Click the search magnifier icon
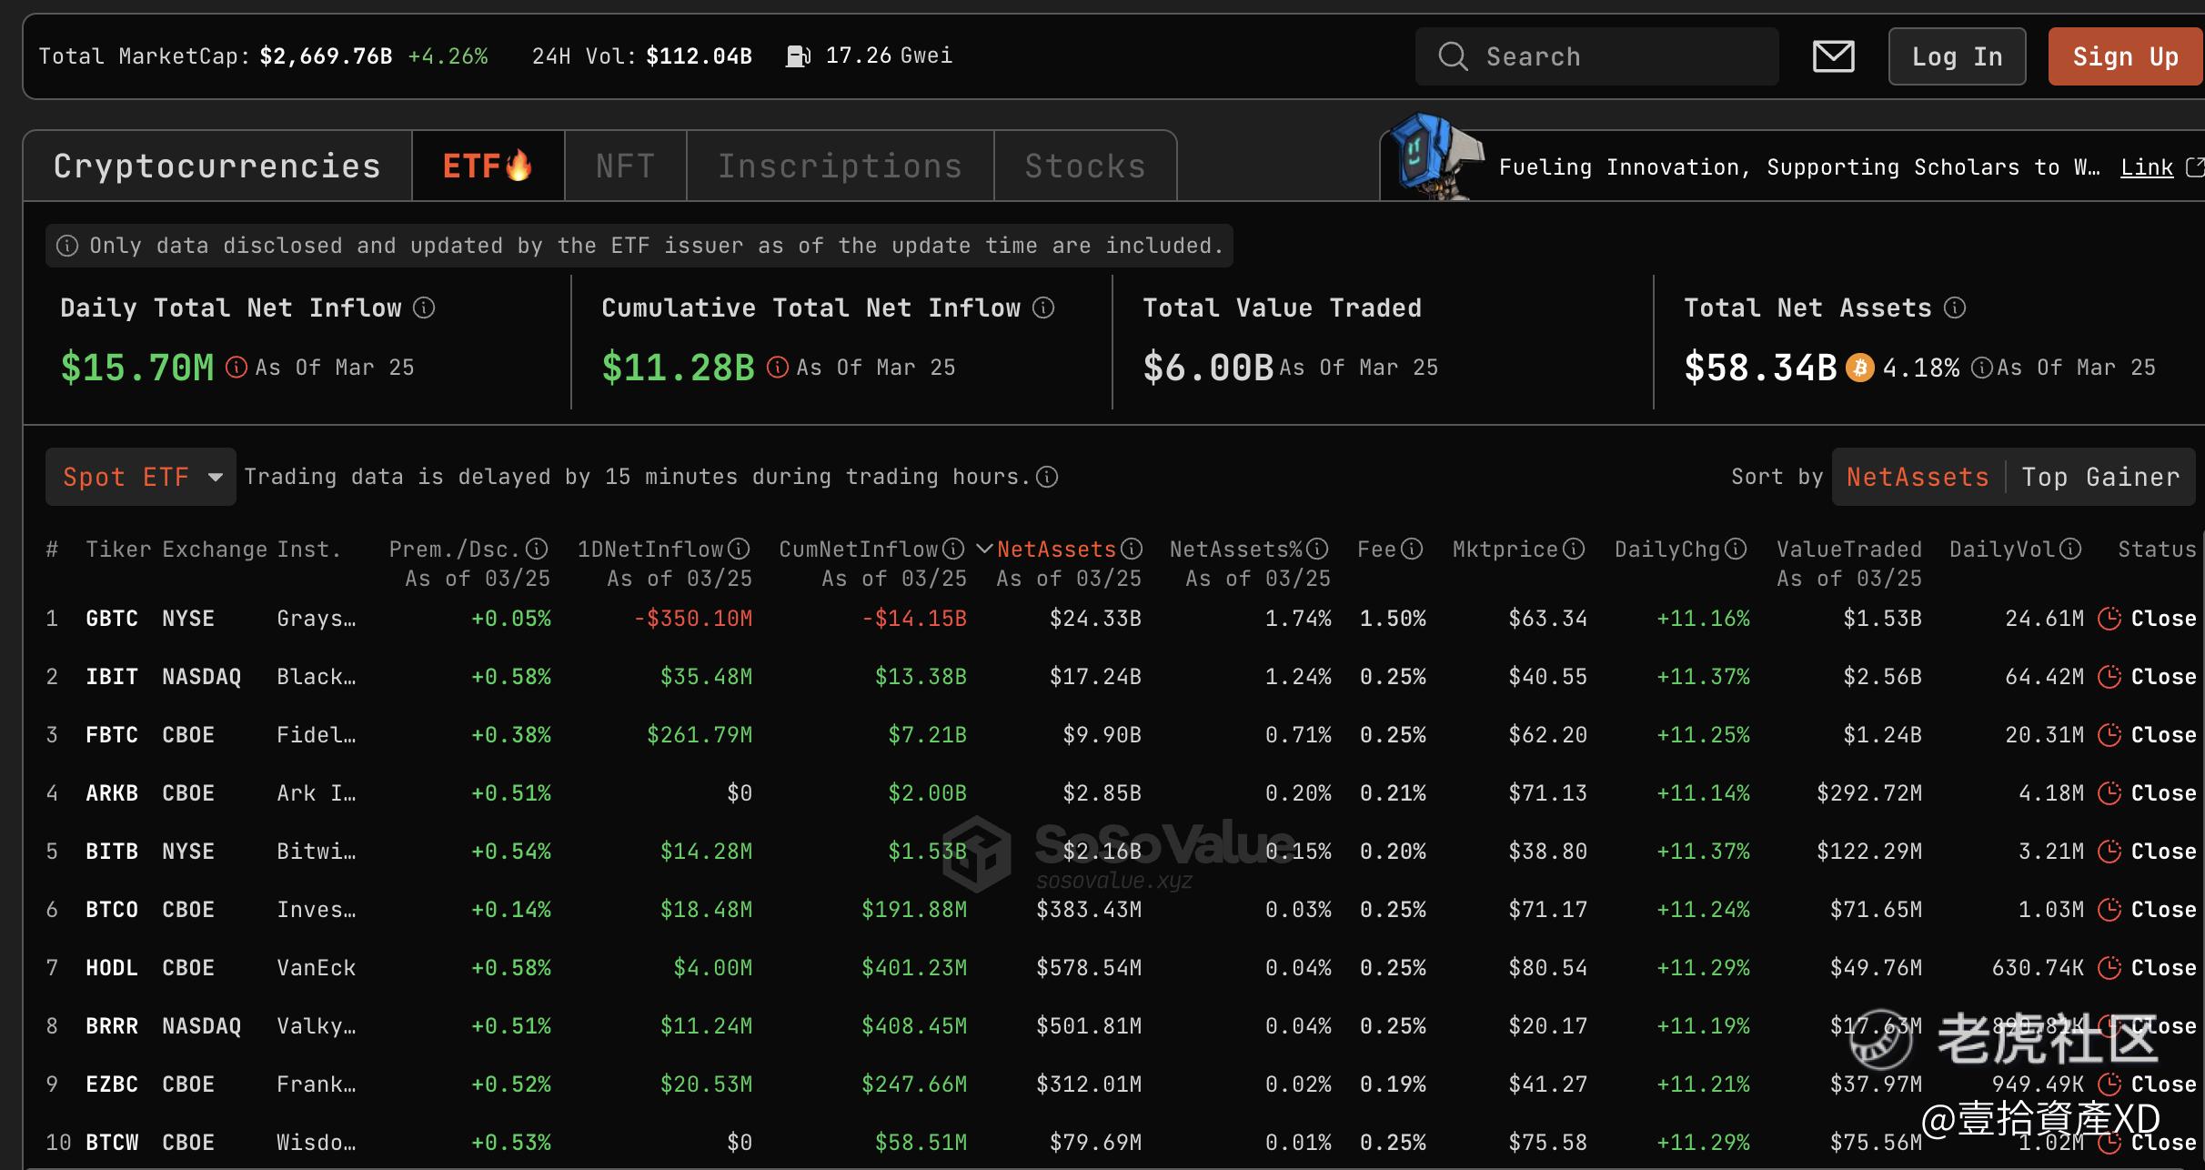 coord(1453,56)
